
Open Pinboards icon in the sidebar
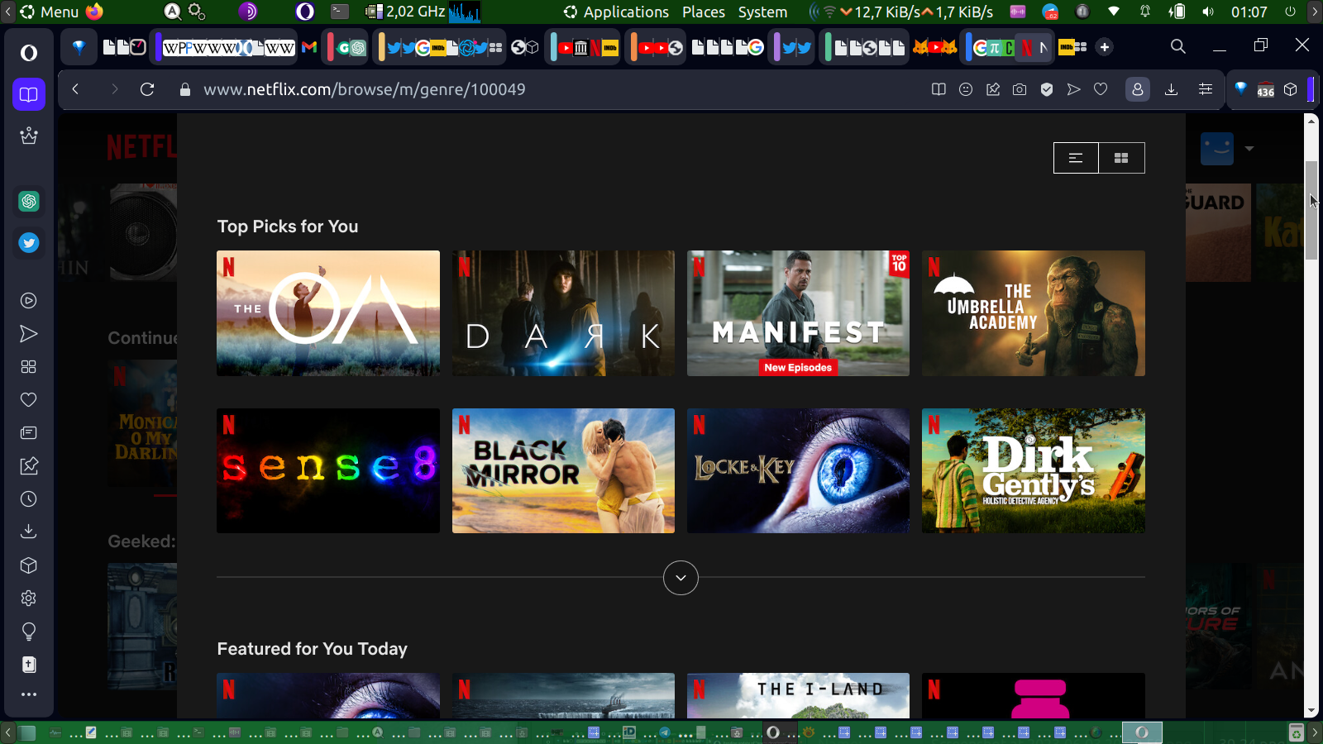click(29, 466)
